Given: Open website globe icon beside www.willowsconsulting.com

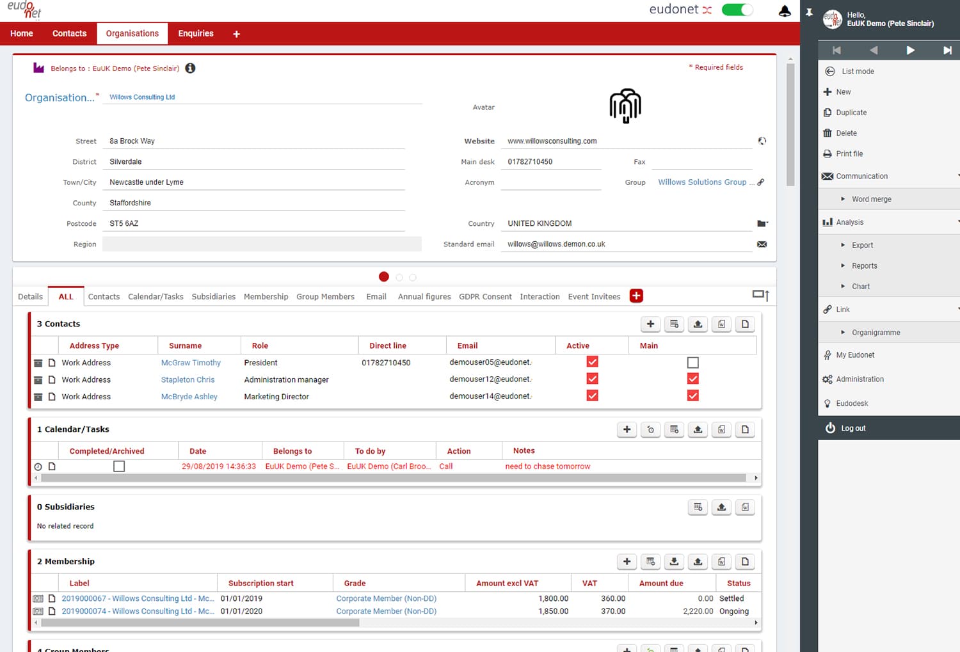Looking at the screenshot, I should pos(762,141).
